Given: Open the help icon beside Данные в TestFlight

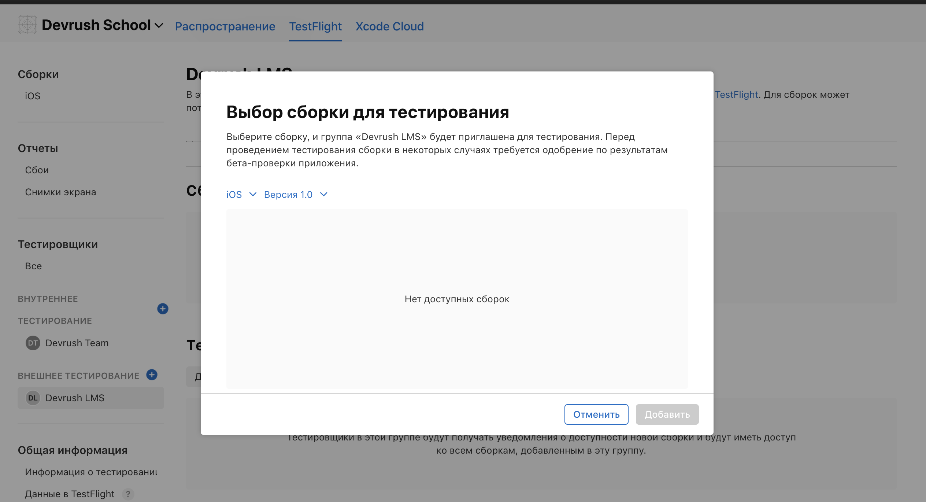Looking at the screenshot, I should coord(128,494).
